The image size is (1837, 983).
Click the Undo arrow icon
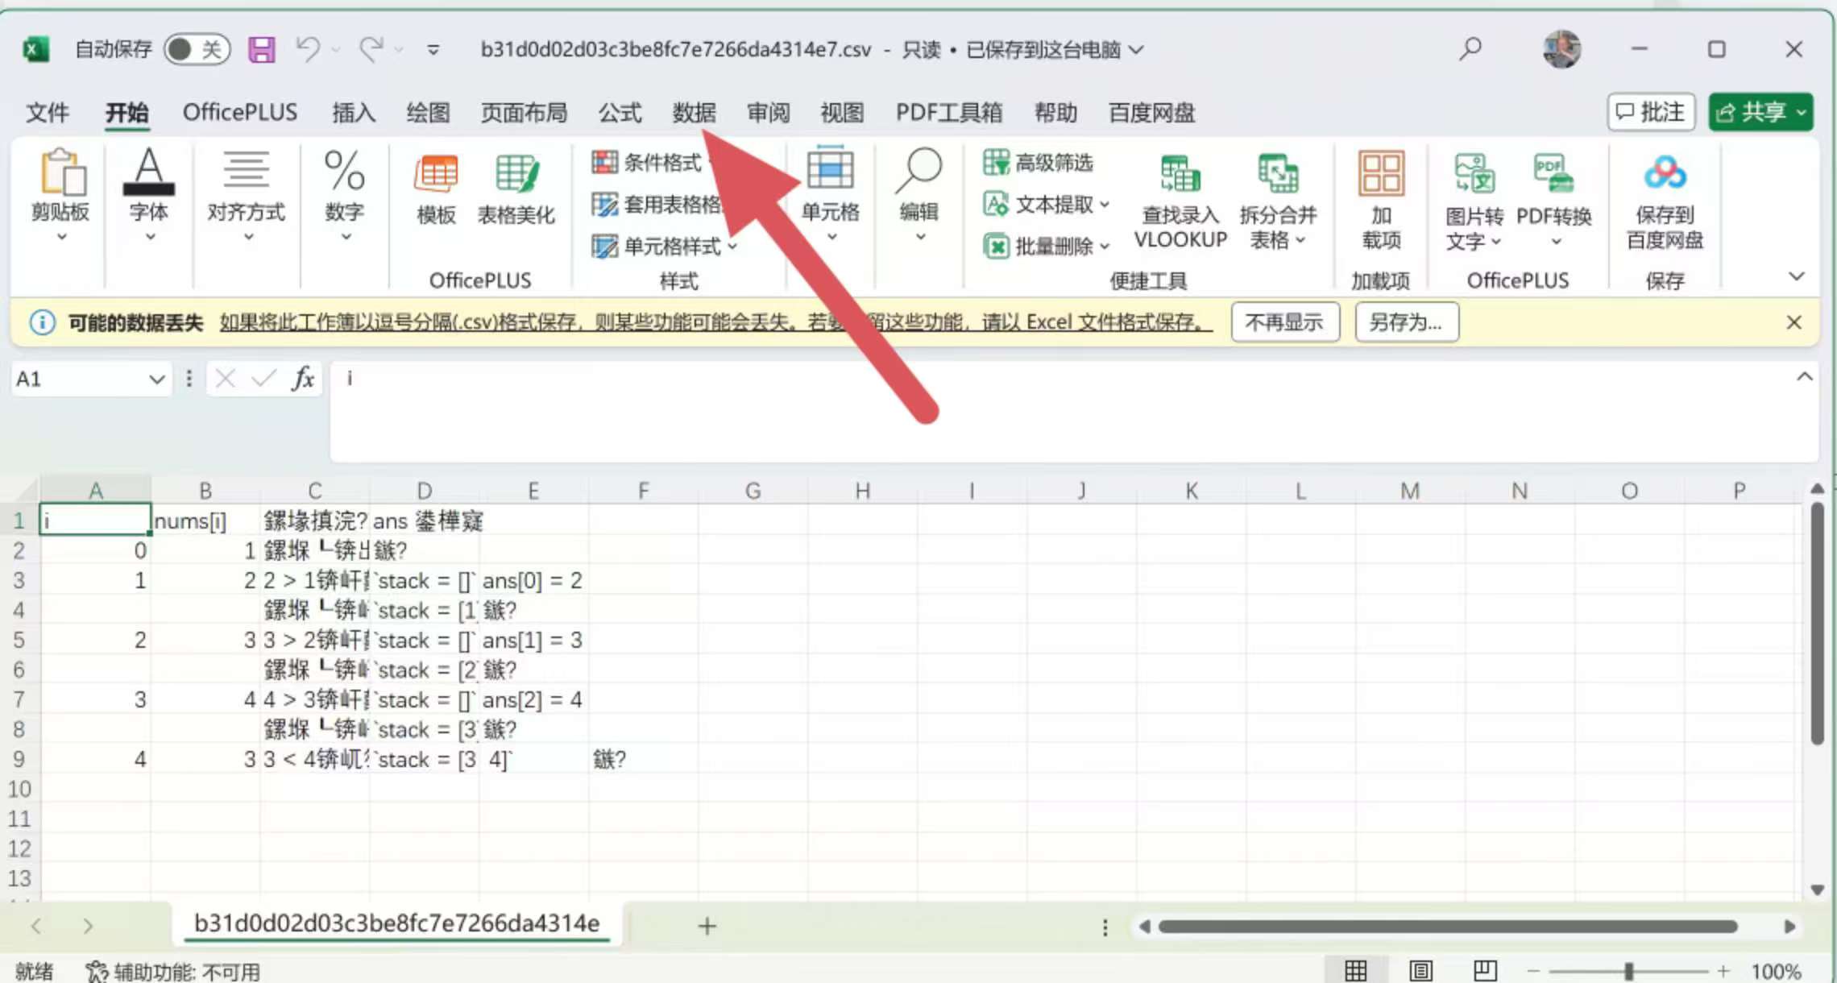point(308,49)
